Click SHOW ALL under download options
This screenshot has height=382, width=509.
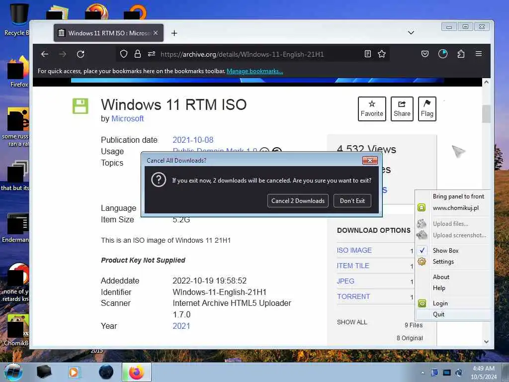click(x=352, y=322)
